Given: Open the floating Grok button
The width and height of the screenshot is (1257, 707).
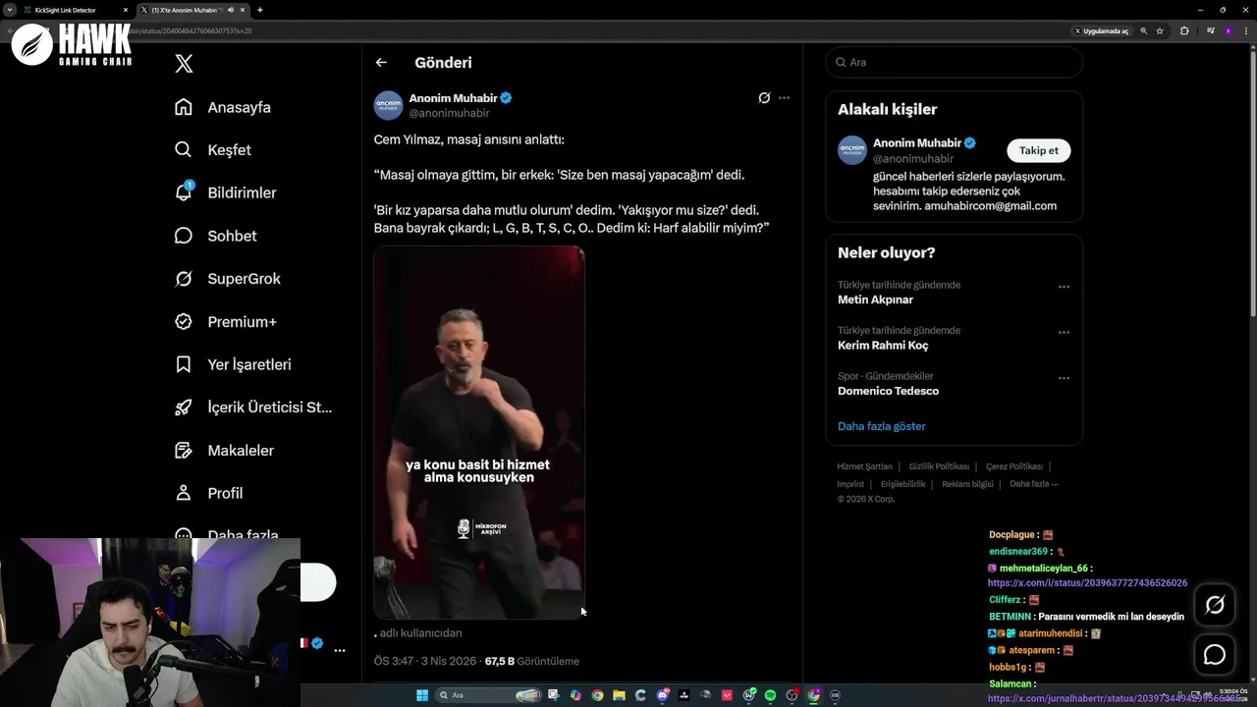Looking at the screenshot, I should (1215, 605).
